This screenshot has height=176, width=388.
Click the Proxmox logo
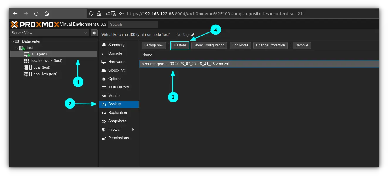35,24
